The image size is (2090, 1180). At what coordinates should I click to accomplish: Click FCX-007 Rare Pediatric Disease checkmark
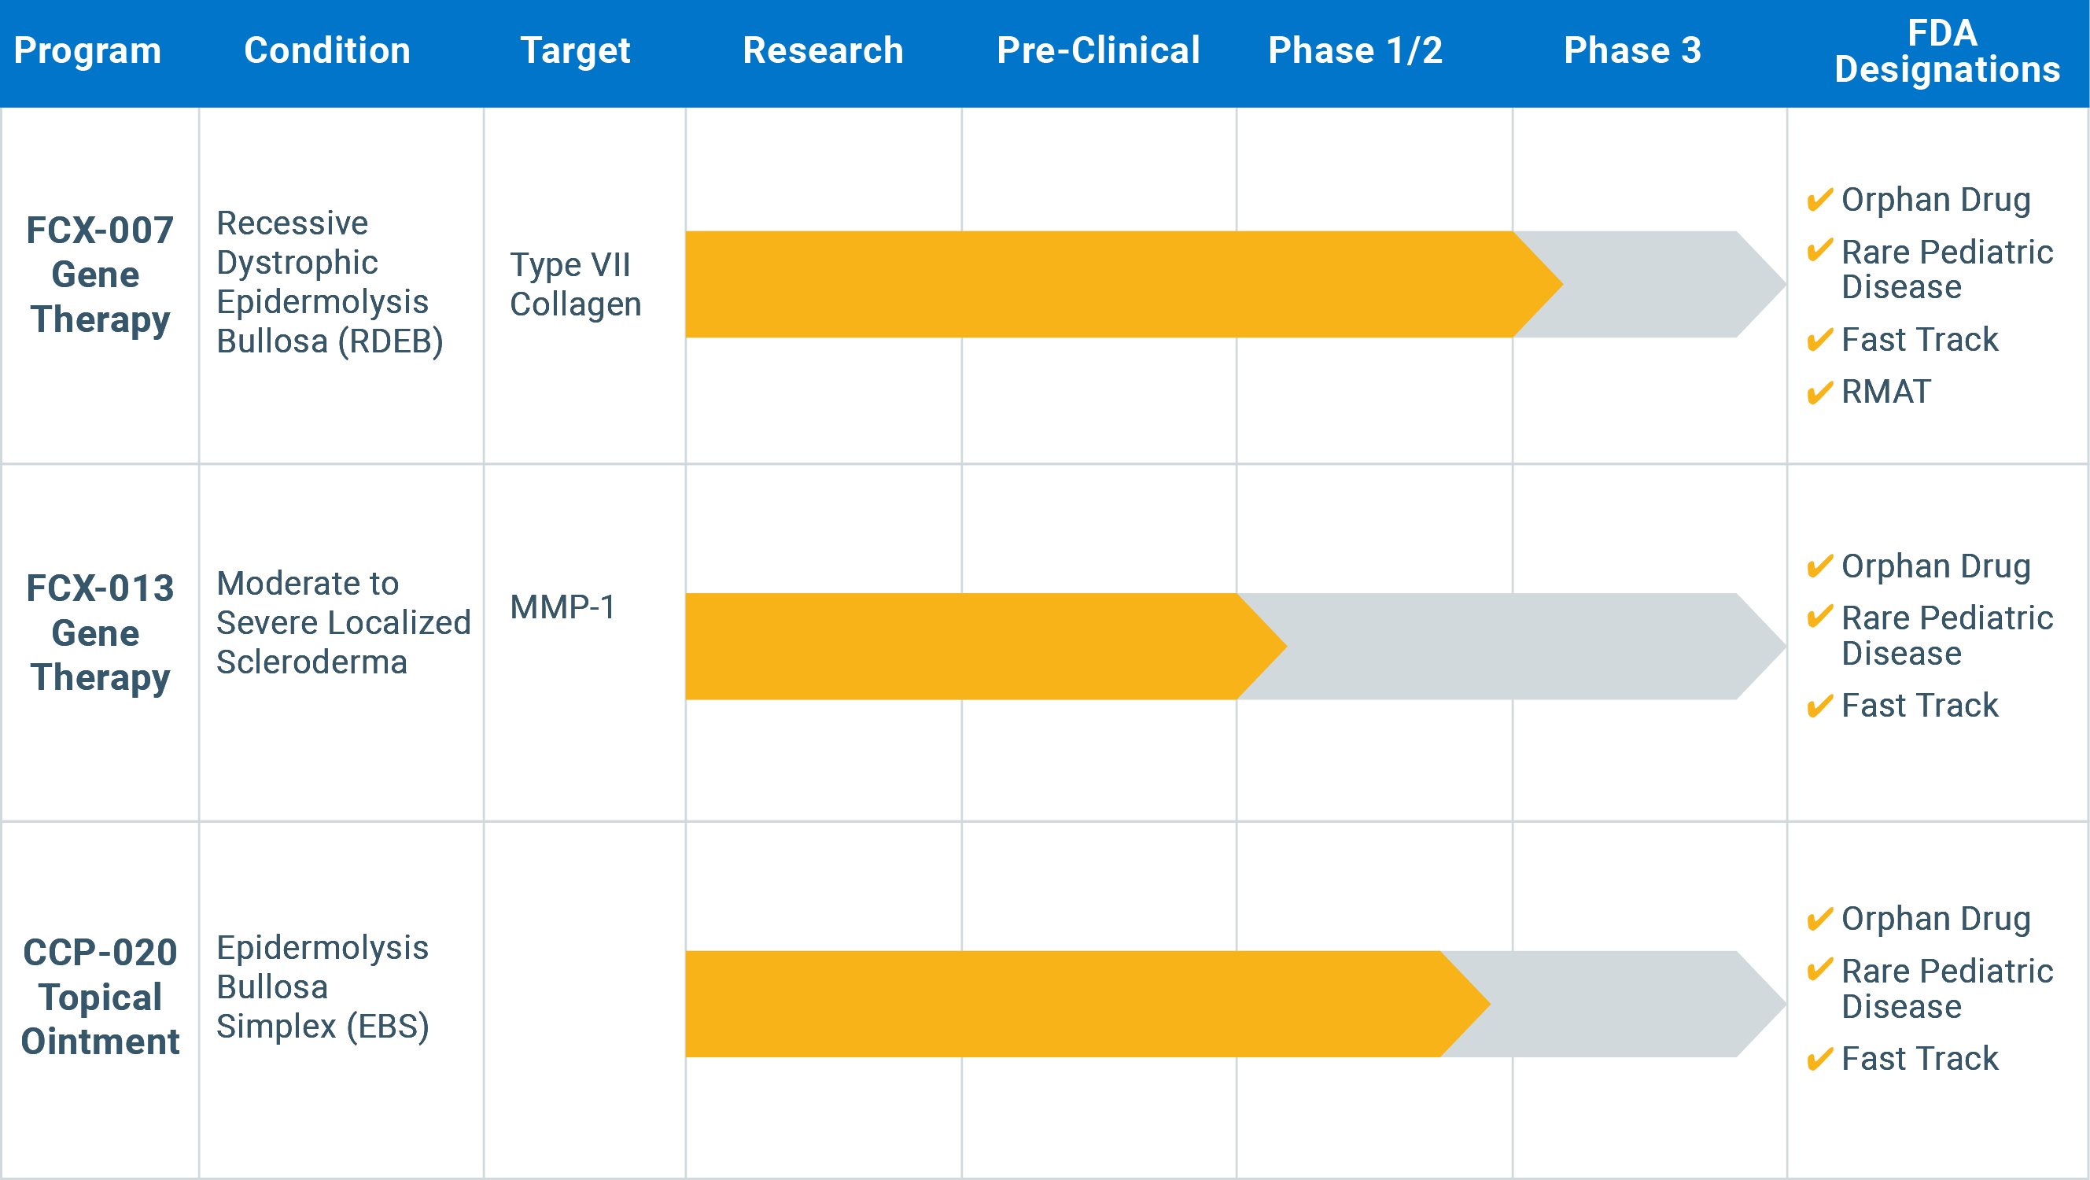click(x=1820, y=250)
